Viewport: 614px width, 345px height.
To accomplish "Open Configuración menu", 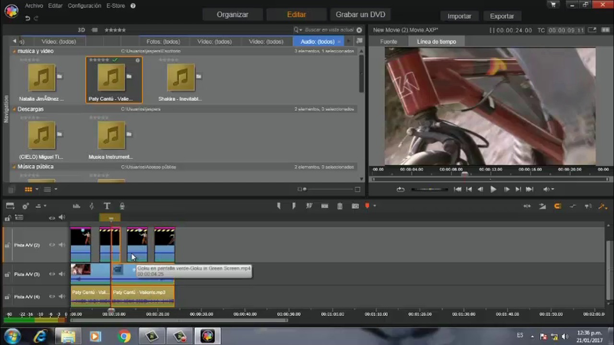I will click(84, 6).
